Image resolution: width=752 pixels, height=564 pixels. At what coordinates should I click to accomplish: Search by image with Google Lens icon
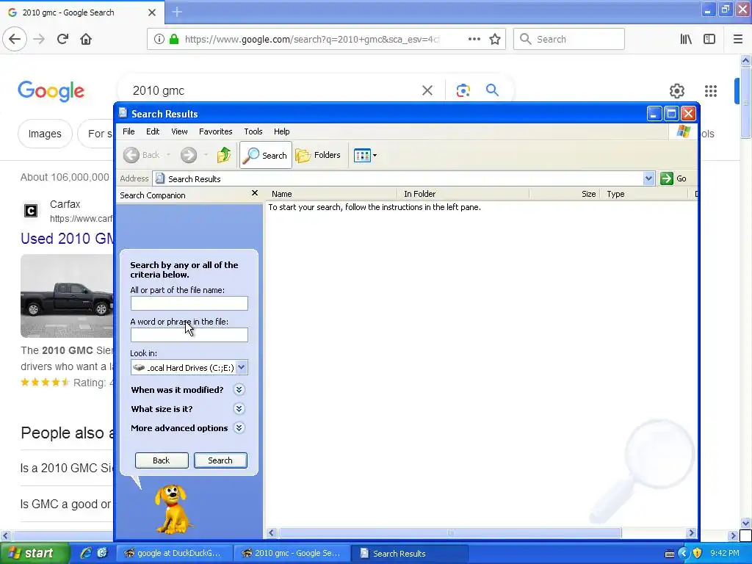click(x=463, y=90)
